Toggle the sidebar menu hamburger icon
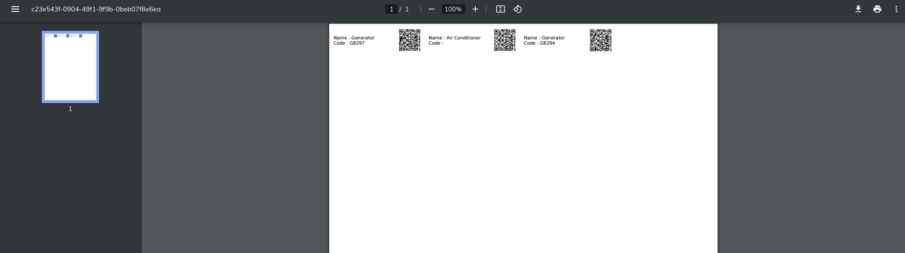The height and width of the screenshot is (253, 905). coord(15,9)
